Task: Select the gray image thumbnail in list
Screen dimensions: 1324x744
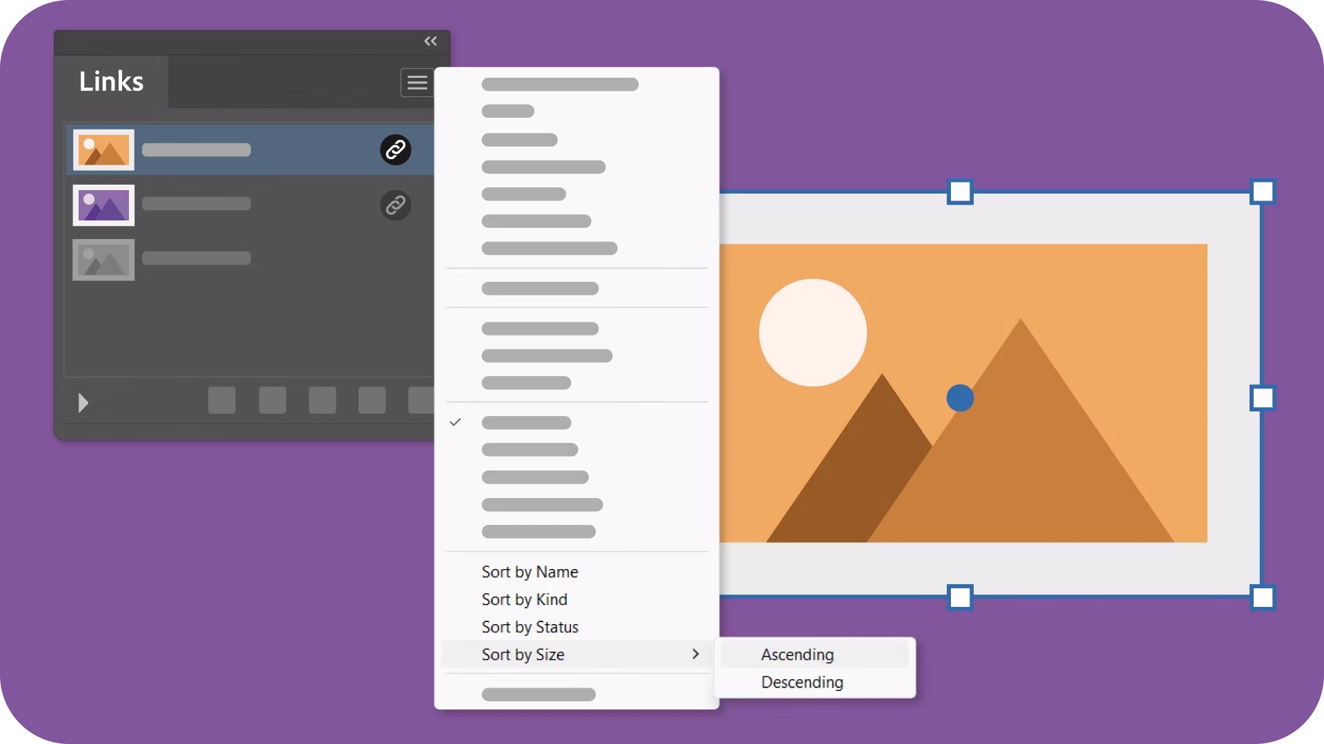Action: [x=103, y=260]
